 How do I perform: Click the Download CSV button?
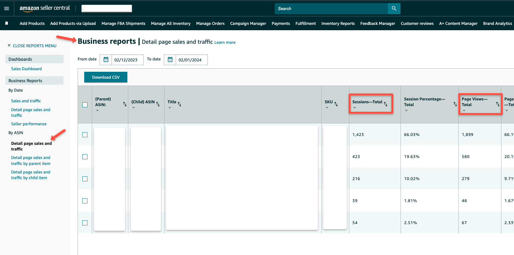pyautogui.click(x=106, y=77)
